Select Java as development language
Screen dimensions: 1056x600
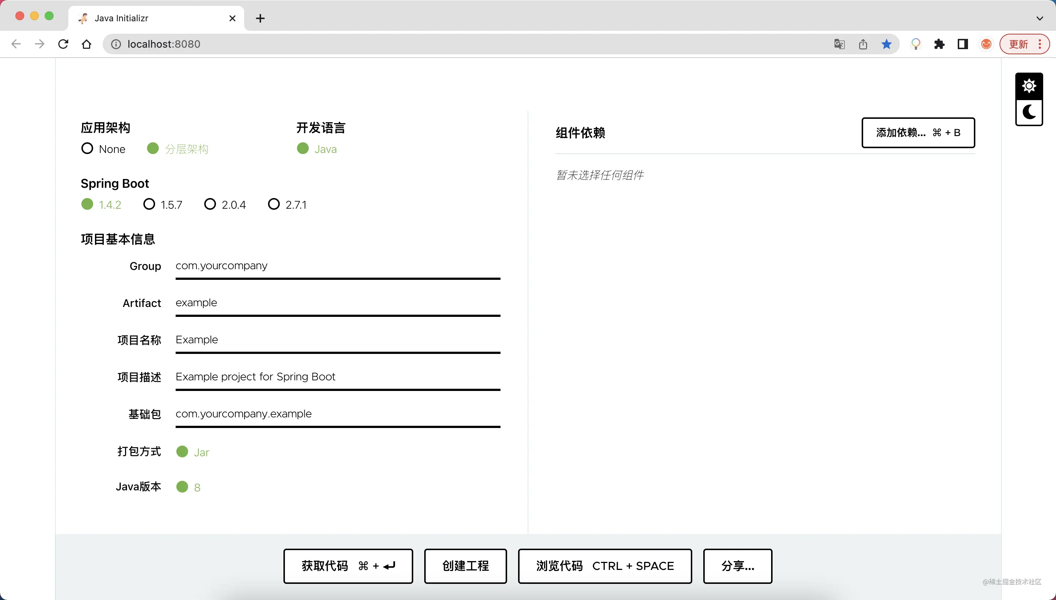[317, 149]
